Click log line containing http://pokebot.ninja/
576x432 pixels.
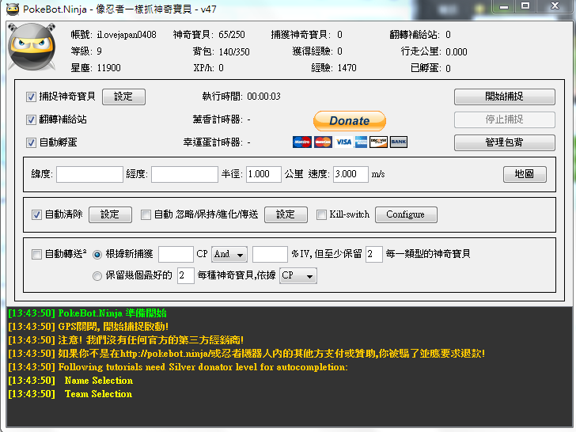pyautogui.click(x=247, y=354)
